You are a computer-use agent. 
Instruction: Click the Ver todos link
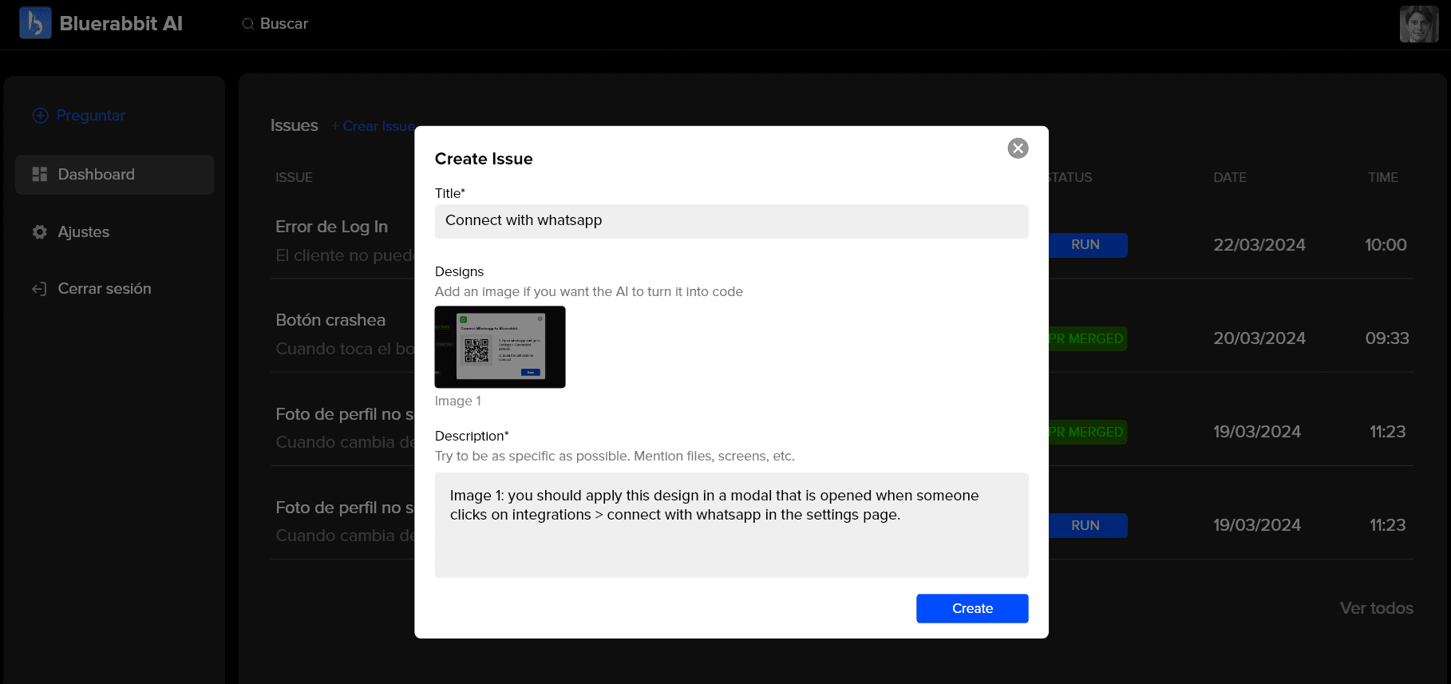[x=1376, y=608]
